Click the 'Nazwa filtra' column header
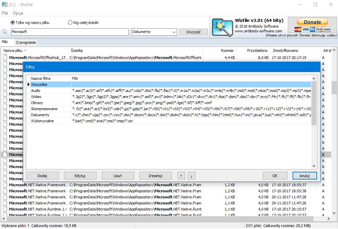This screenshot has width=338, height=229. point(50,78)
